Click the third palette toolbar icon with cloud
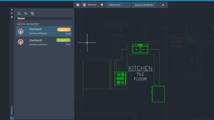The image size is (214, 120). 32,14
